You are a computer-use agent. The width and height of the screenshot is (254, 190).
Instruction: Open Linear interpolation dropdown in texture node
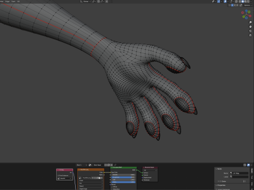point(91,180)
